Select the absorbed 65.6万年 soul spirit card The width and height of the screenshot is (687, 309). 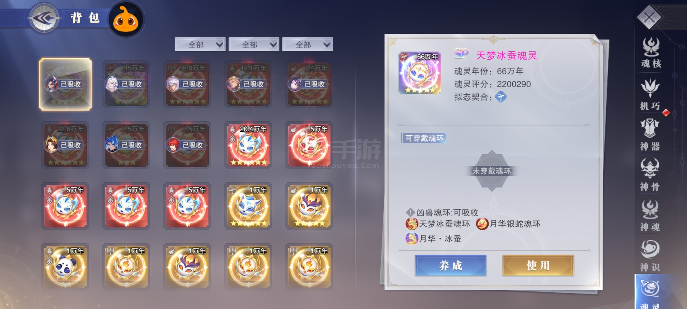pos(187,84)
